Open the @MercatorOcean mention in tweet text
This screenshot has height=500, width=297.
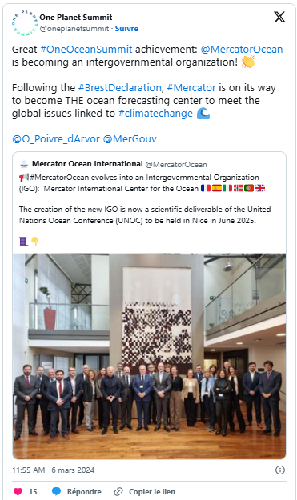(242, 49)
